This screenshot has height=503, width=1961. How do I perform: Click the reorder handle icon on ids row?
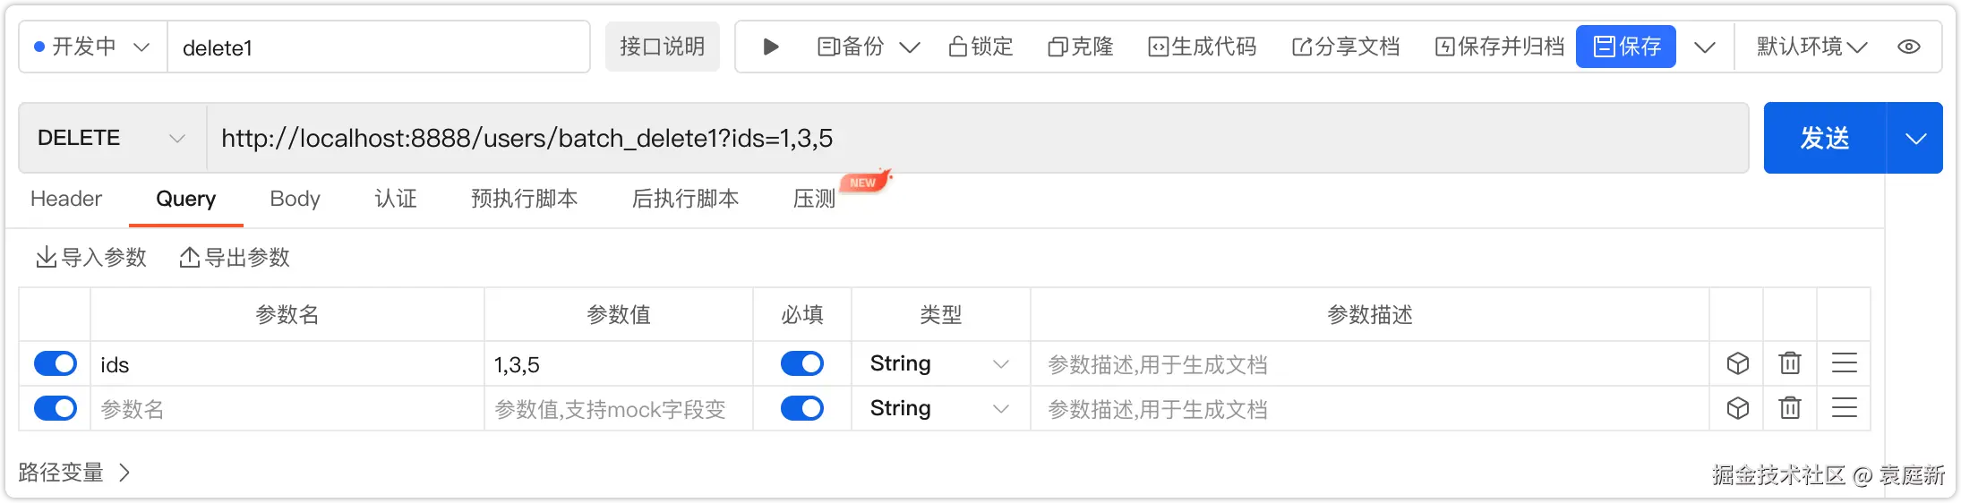click(1844, 363)
